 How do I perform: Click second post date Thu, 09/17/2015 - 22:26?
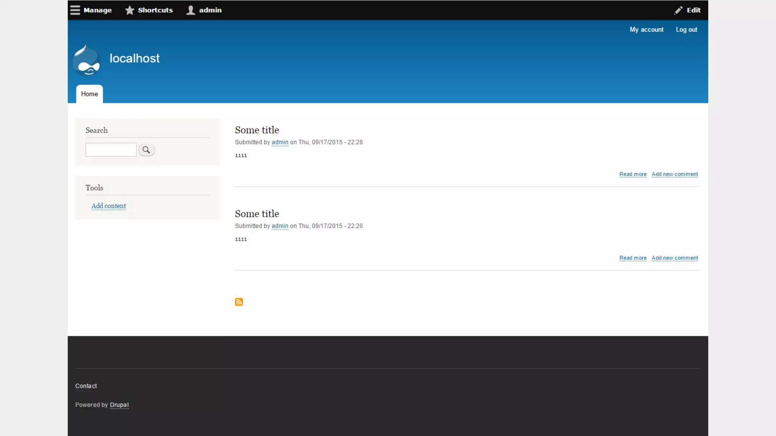click(x=330, y=226)
